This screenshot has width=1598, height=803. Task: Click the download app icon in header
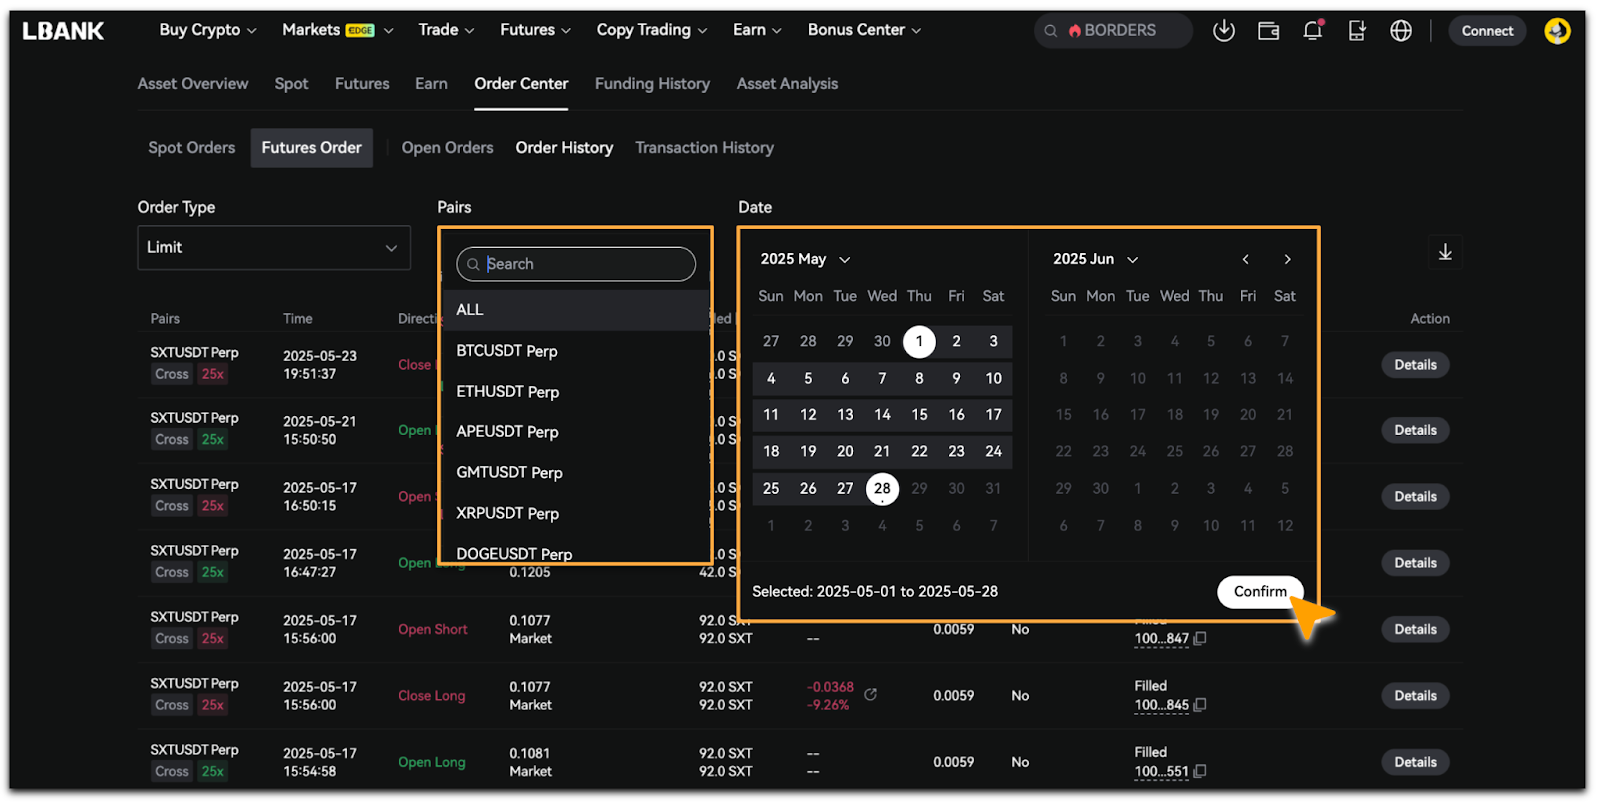pyautogui.click(x=1223, y=31)
